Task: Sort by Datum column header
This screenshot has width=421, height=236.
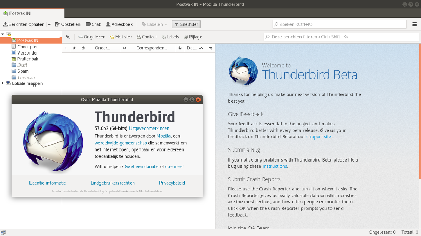Action: tap(195, 48)
